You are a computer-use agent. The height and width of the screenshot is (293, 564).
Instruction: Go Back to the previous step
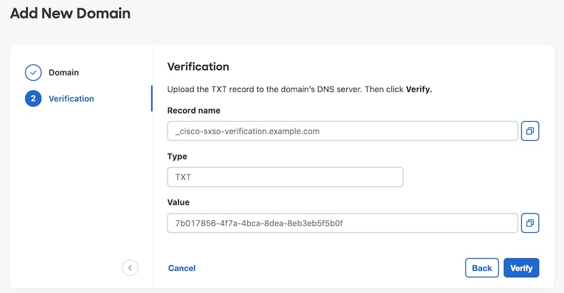482,268
